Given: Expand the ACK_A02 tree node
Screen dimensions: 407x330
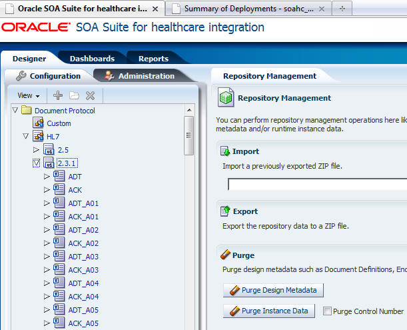Looking at the screenshot, I should coord(47,243).
